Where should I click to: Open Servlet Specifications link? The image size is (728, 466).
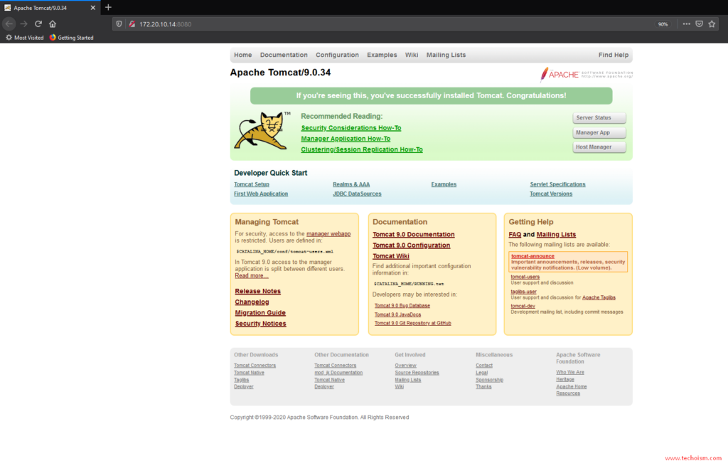[557, 184]
